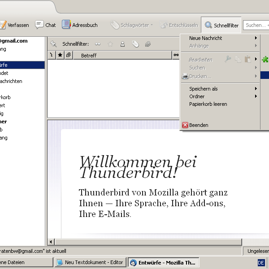Click the green puzzle piece add-ons icon
Image resolution: width=269 pixels, height=269 pixels.
pyautogui.click(x=265, y=59)
